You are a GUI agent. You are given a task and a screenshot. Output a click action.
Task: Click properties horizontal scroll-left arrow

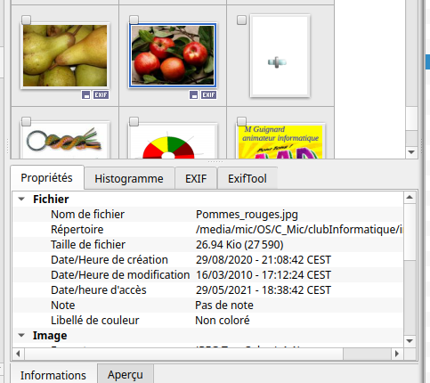pyautogui.click(x=19, y=354)
